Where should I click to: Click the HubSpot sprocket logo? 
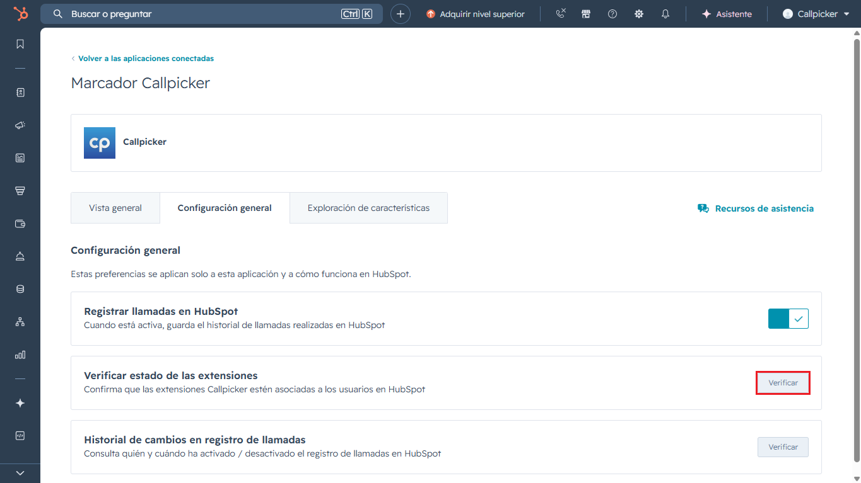pos(20,14)
